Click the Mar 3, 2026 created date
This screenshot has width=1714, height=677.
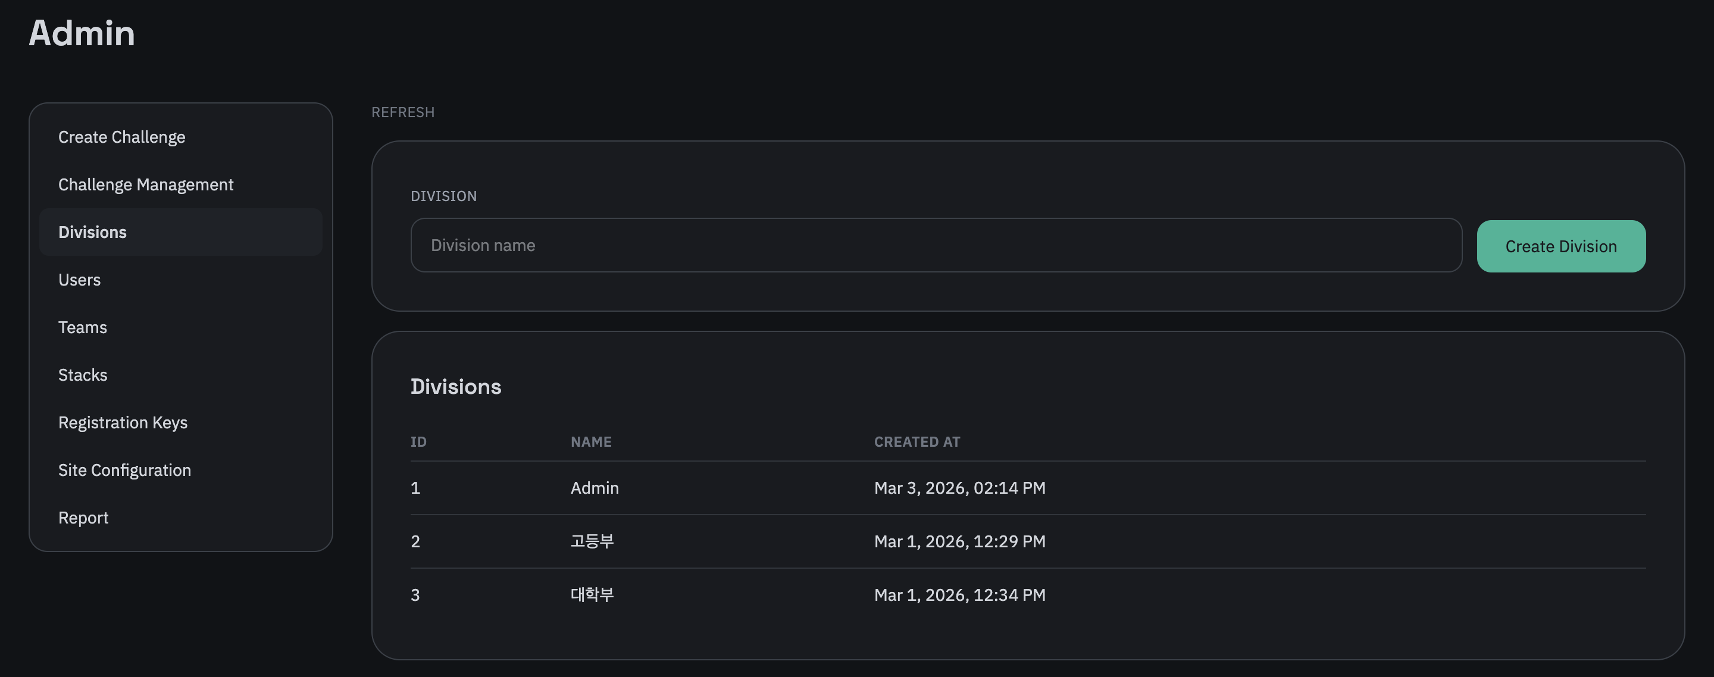point(959,488)
